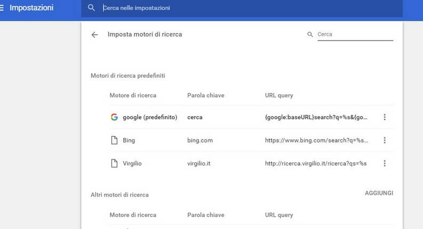The width and height of the screenshot is (423, 229).
Task: Click the Impostazioni title in the header
Action: [x=31, y=8]
